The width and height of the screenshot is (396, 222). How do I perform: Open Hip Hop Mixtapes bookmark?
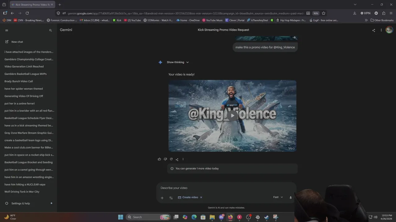pos(291,20)
